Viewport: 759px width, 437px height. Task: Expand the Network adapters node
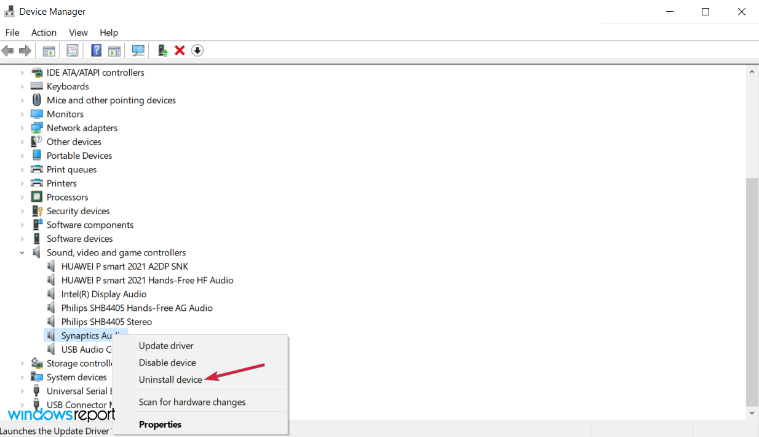tap(22, 128)
